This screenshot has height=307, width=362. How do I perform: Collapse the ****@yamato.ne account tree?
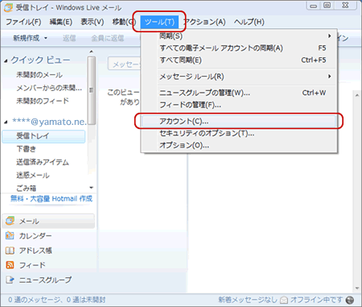point(6,122)
